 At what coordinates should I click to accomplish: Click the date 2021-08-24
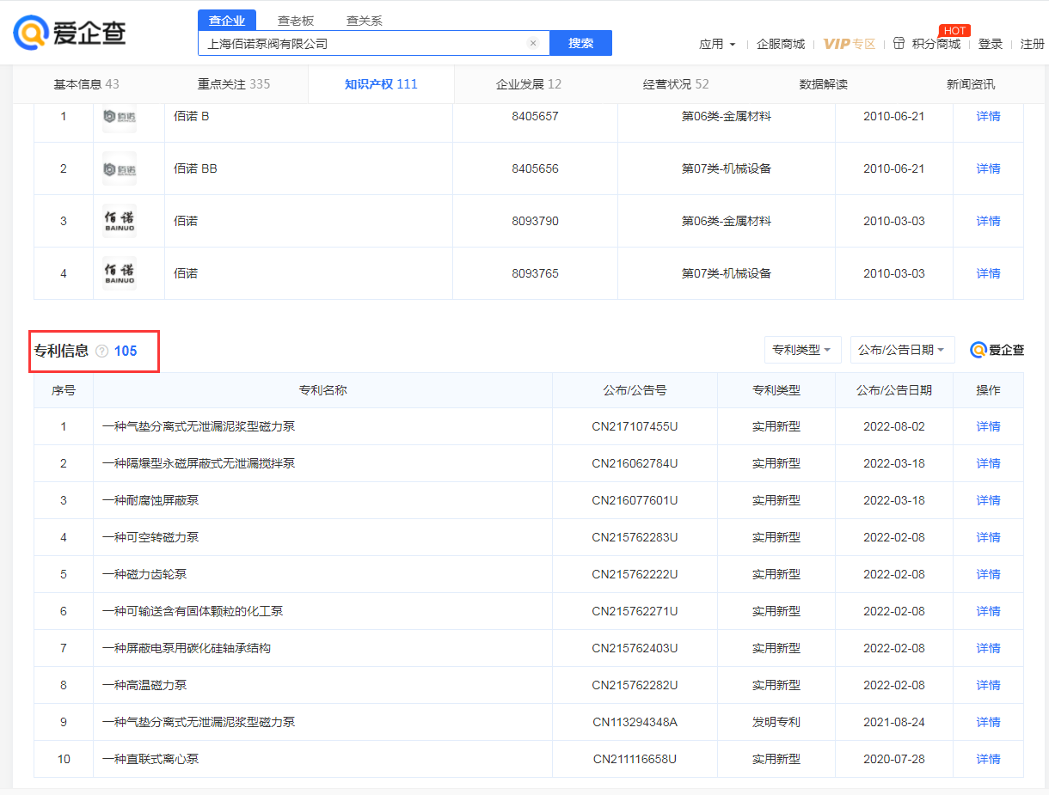point(894,722)
